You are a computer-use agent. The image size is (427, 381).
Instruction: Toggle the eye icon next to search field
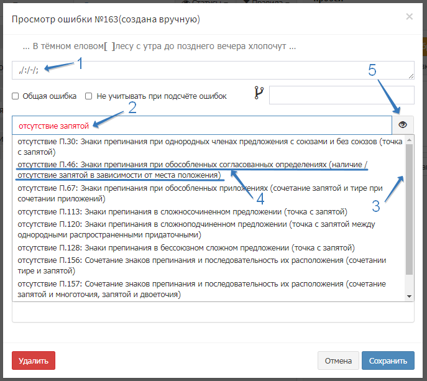tap(403, 125)
